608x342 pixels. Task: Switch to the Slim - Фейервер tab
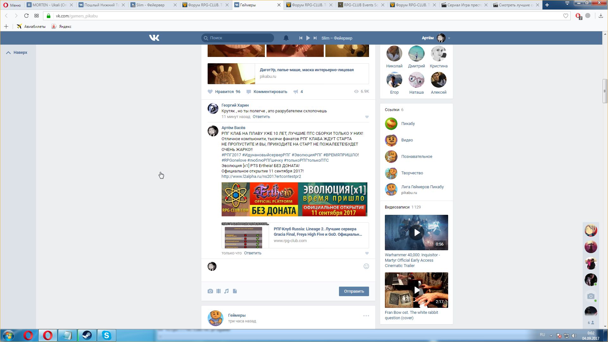pos(154,5)
